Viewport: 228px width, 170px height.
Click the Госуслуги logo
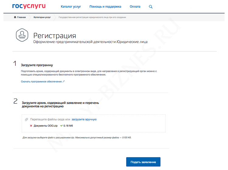pos(30,6)
